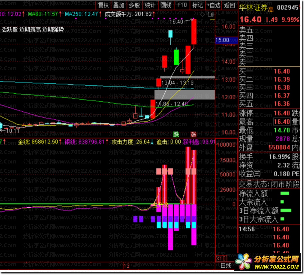305x275 pixels.
Task: Click the diamond icon above the chart
Action: click(x=202, y=14)
